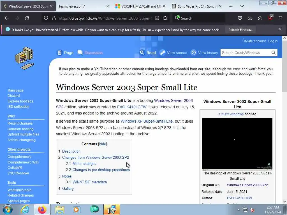
Task: Open Crusty Windows infobox link
Action: [x=231, y=114]
